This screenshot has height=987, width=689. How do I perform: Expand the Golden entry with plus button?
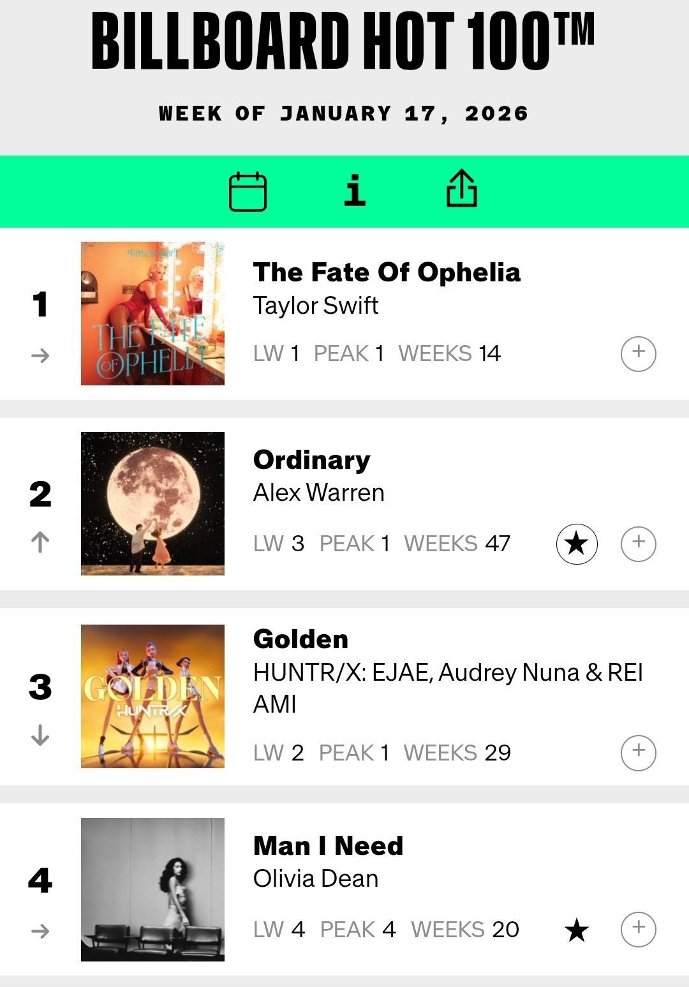click(x=638, y=752)
